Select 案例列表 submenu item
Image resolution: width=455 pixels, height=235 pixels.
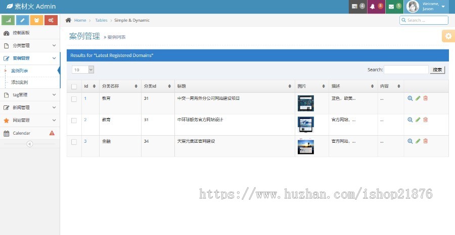click(x=19, y=71)
